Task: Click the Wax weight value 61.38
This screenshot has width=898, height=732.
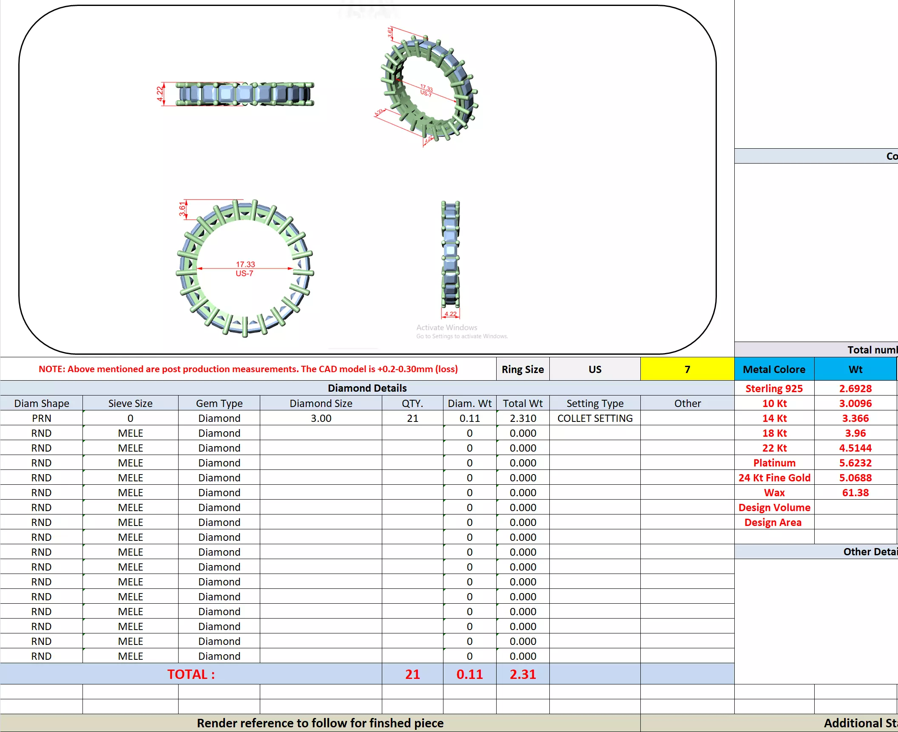Action: tap(855, 492)
